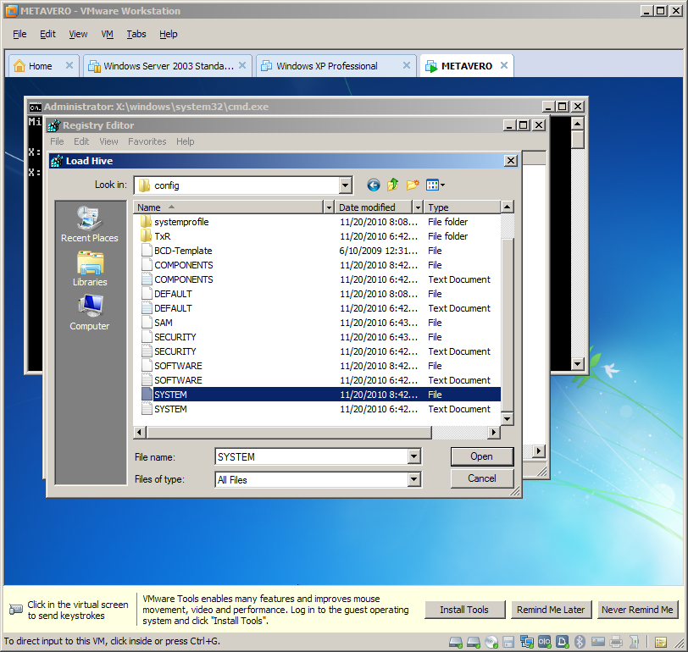
Task: Click the Open button
Action: click(481, 456)
